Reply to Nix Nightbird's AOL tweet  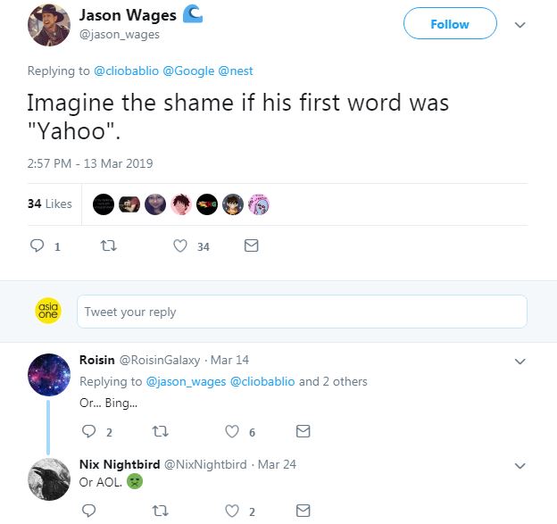[x=88, y=511]
